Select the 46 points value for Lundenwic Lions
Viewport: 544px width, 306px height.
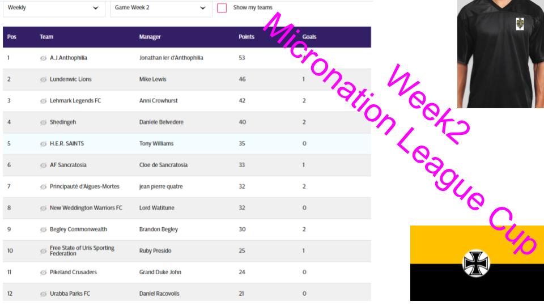point(242,79)
